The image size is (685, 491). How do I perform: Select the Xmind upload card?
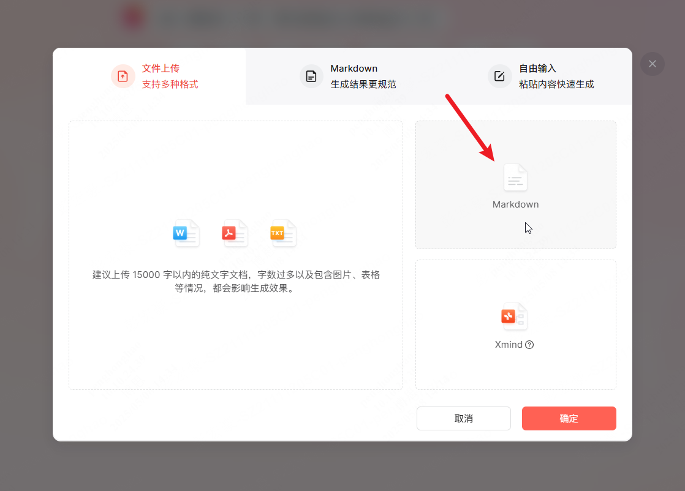[x=515, y=324]
